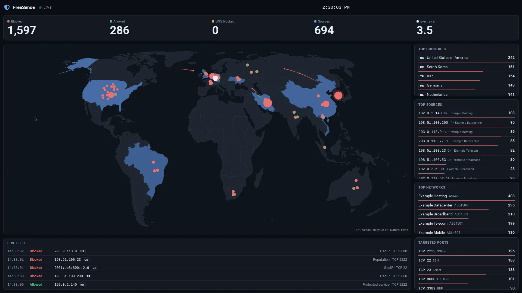Click the map marker in South Africa
This screenshot has height=293, width=522.
point(233,193)
